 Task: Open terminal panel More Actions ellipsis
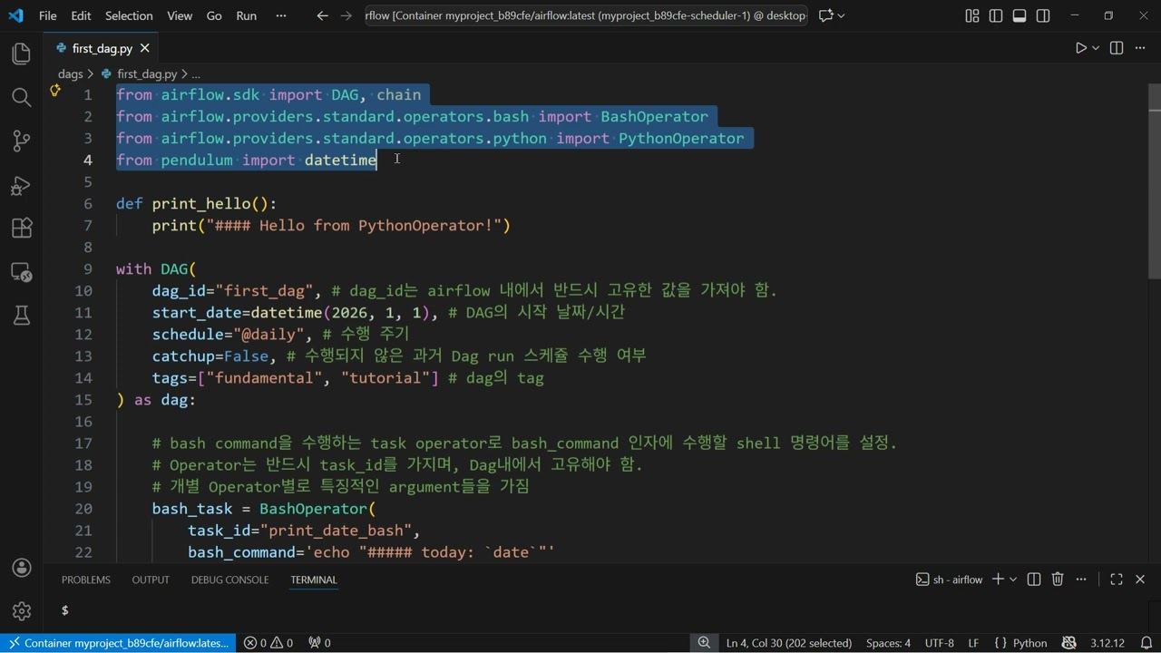coord(1081,580)
